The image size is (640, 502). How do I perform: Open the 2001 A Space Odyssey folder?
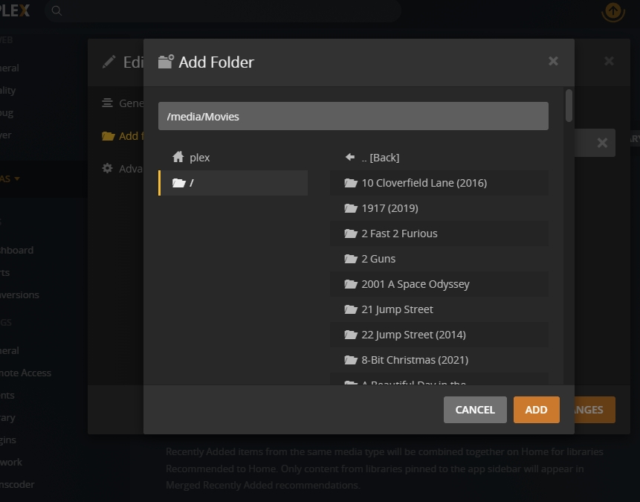click(x=439, y=284)
